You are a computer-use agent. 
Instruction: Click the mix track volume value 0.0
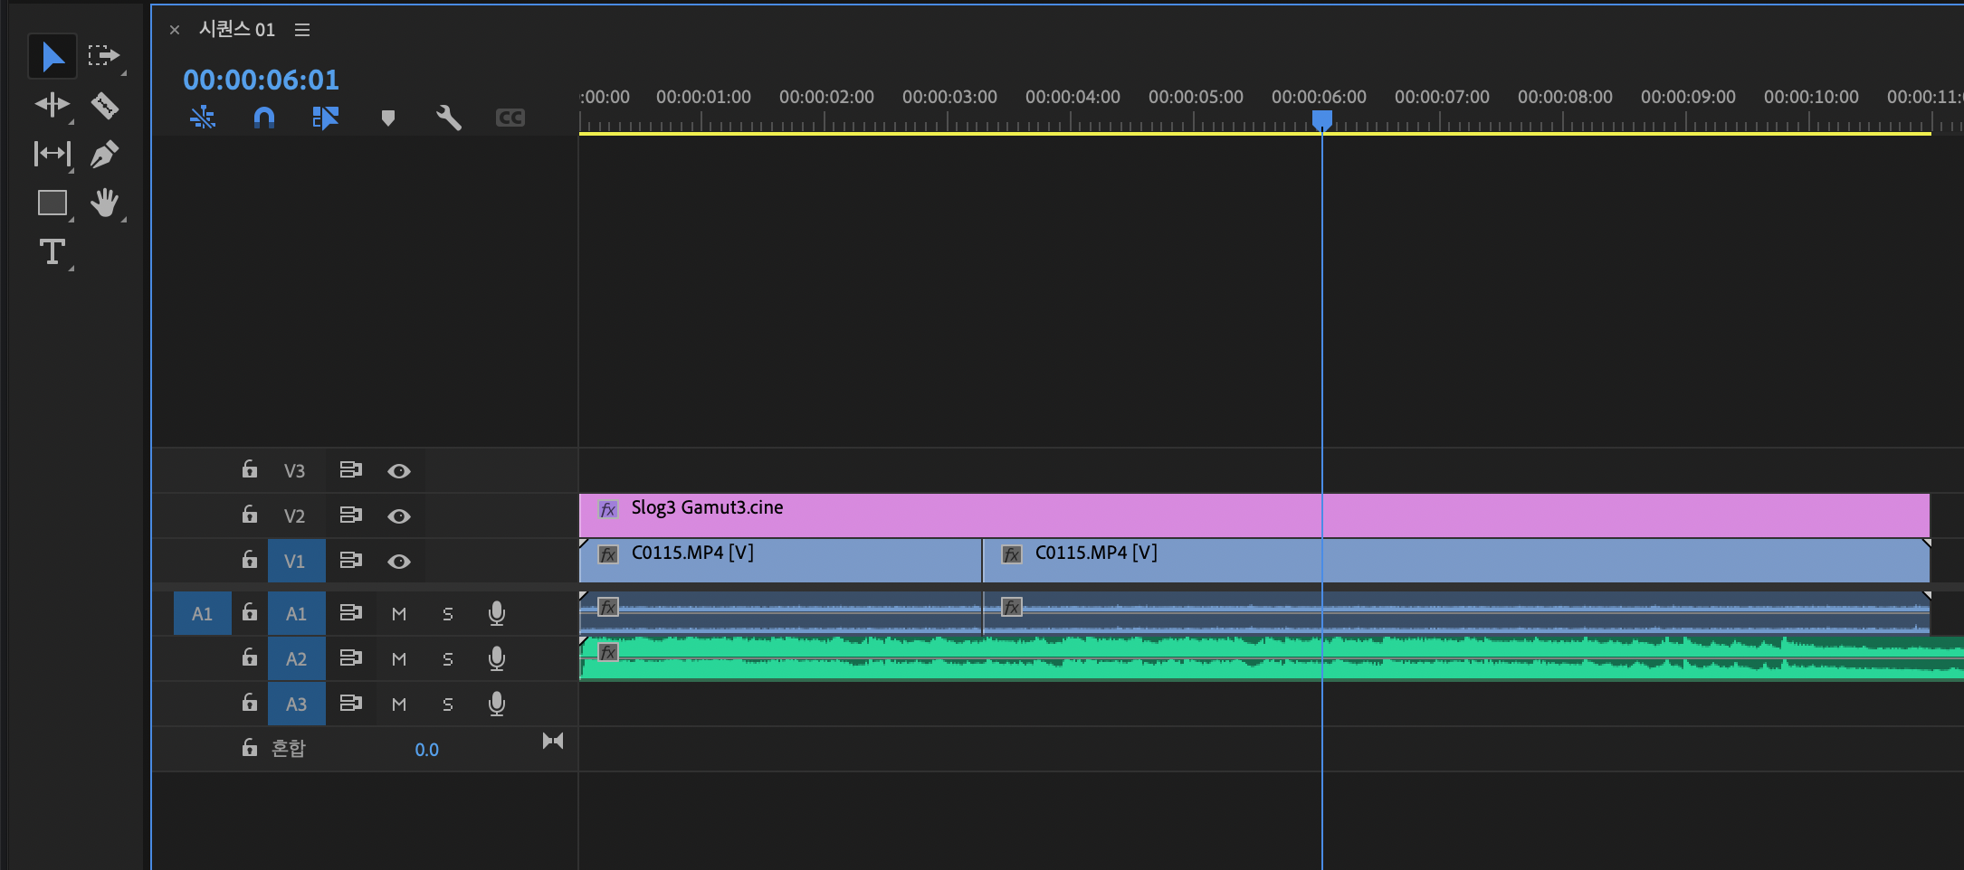426,750
